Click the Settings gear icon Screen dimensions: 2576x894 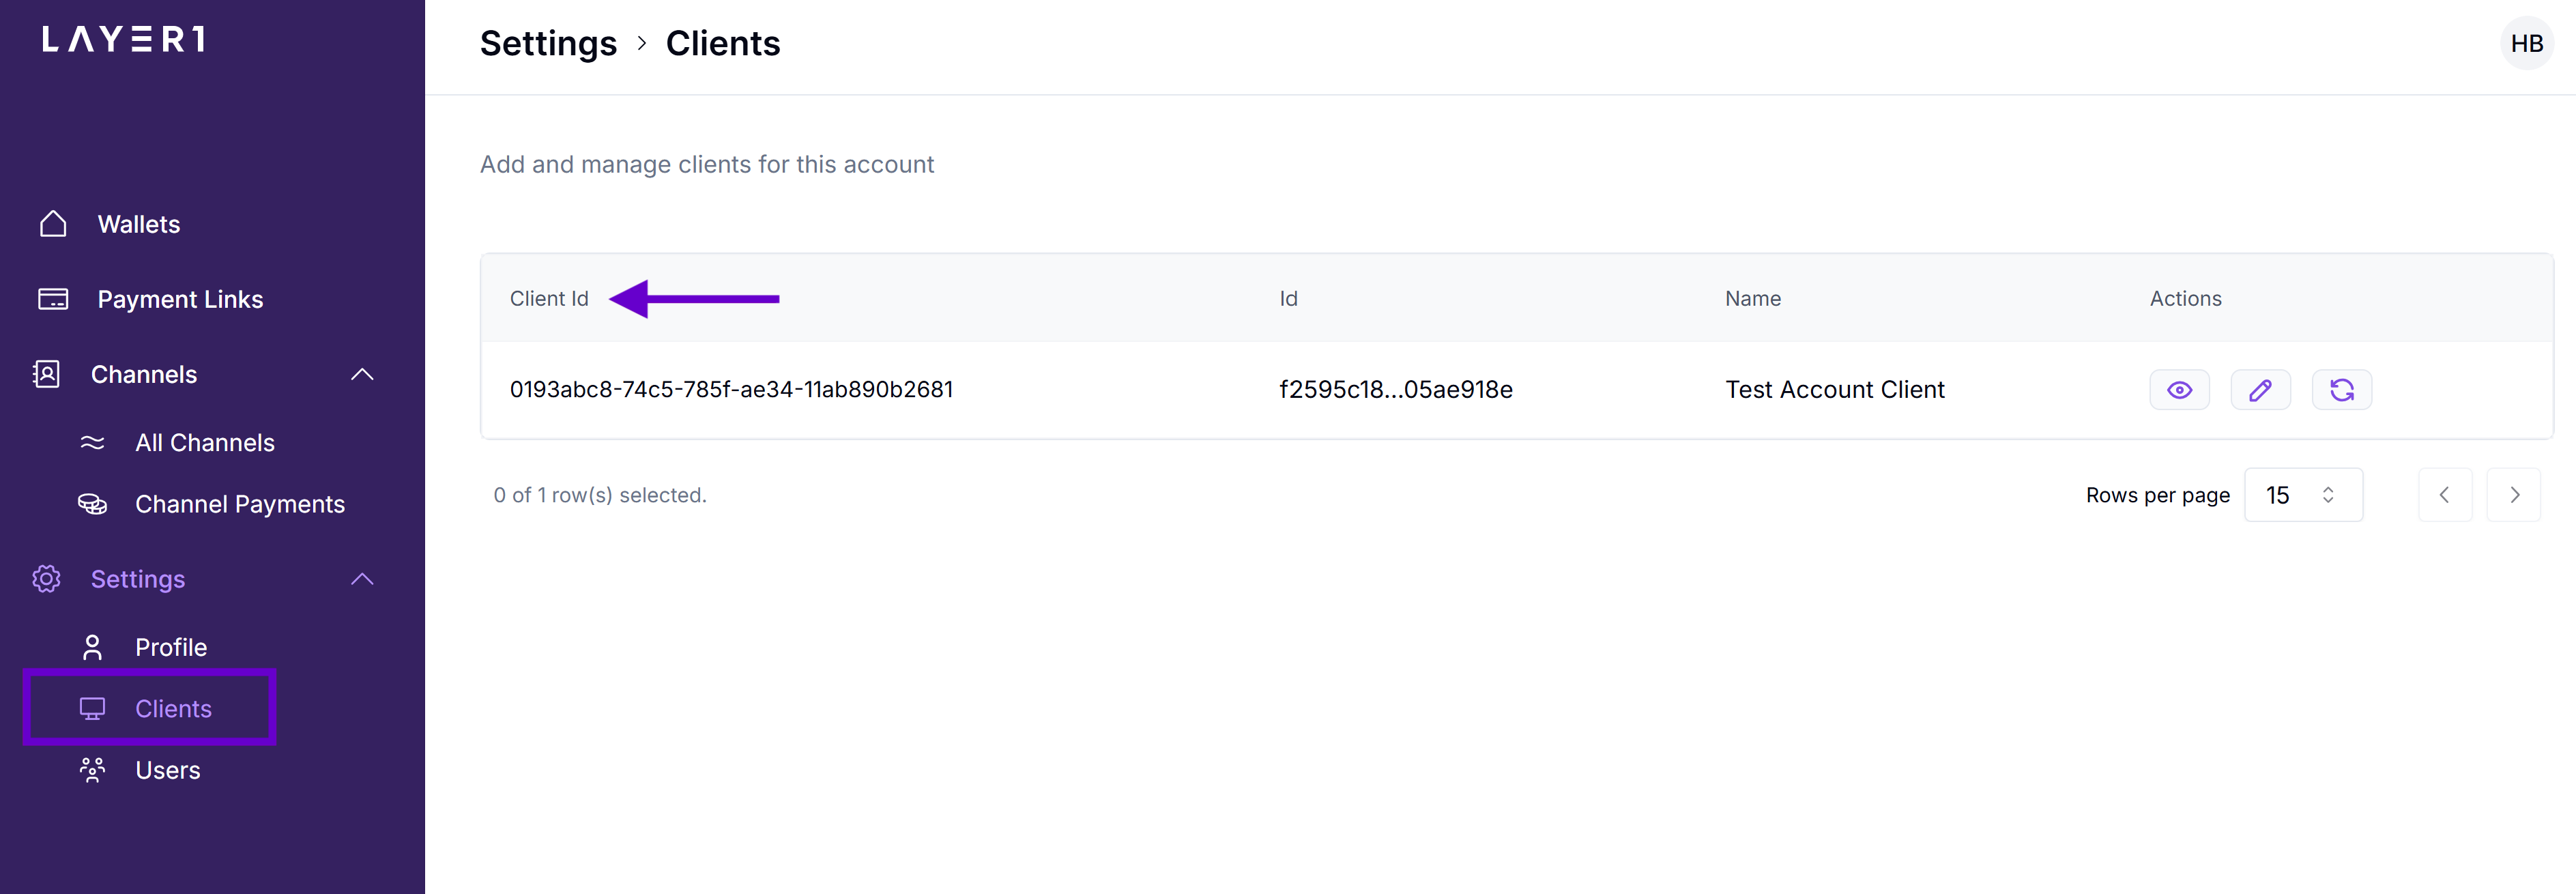[46, 579]
